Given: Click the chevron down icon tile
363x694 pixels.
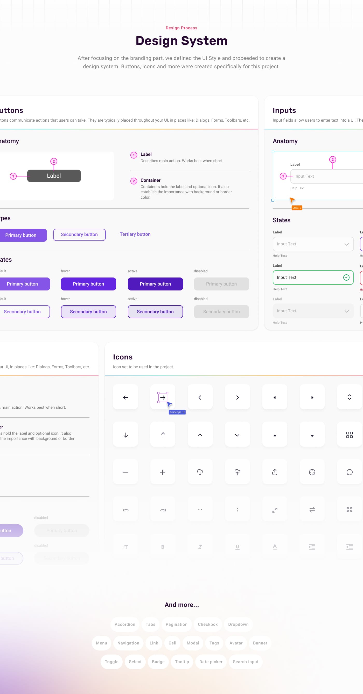Looking at the screenshot, I should tap(237, 435).
